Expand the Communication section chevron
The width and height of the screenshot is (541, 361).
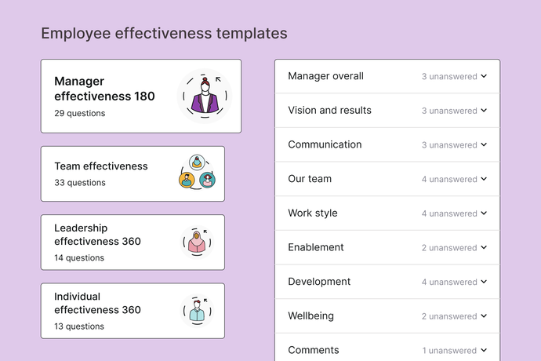pyautogui.click(x=484, y=144)
